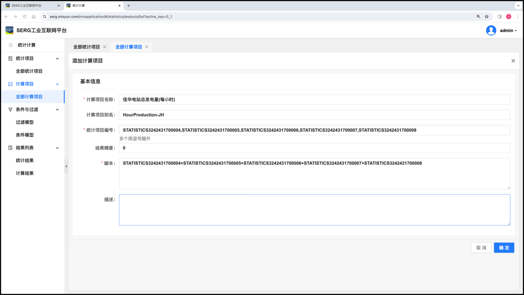Image resolution: width=524 pixels, height=295 pixels.
Task: Click the 确定 confirm button
Action: [504, 247]
